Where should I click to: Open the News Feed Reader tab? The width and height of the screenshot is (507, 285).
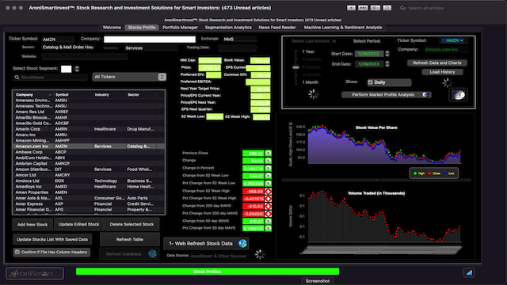click(x=277, y=28)
